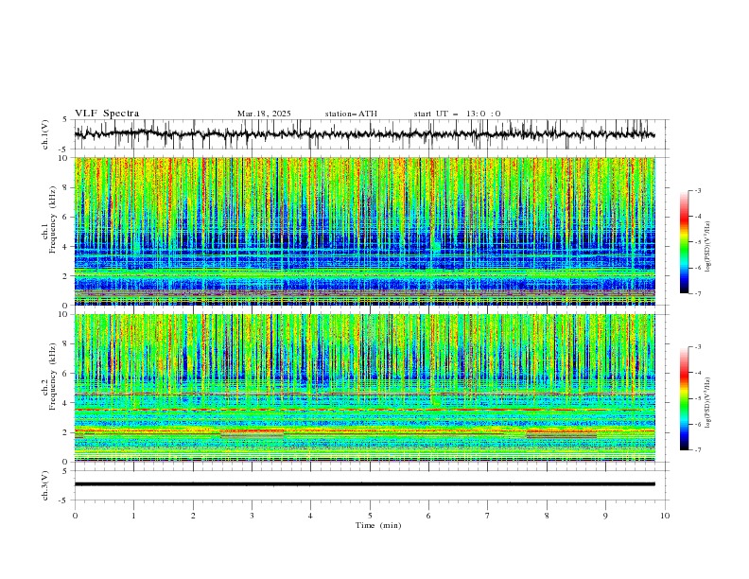
Task: Click the "4" time axis tick label
Action: pos(310,516)
